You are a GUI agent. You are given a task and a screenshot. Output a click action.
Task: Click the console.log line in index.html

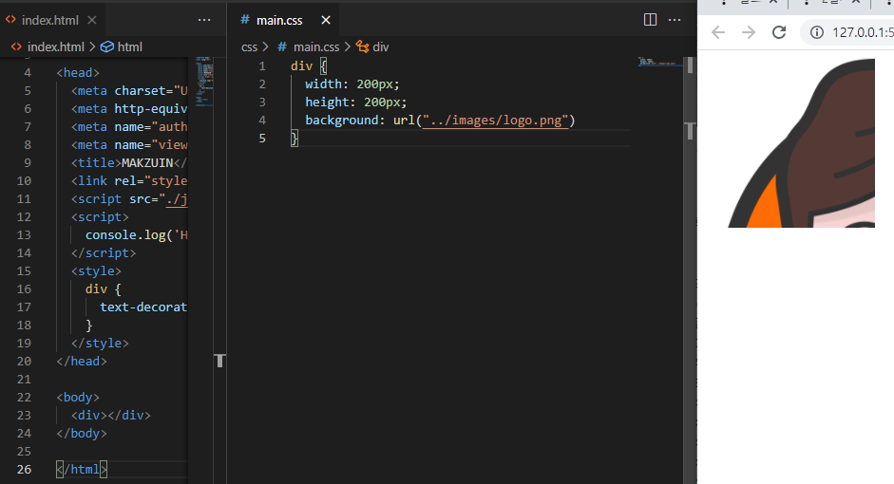pos(136,235)
